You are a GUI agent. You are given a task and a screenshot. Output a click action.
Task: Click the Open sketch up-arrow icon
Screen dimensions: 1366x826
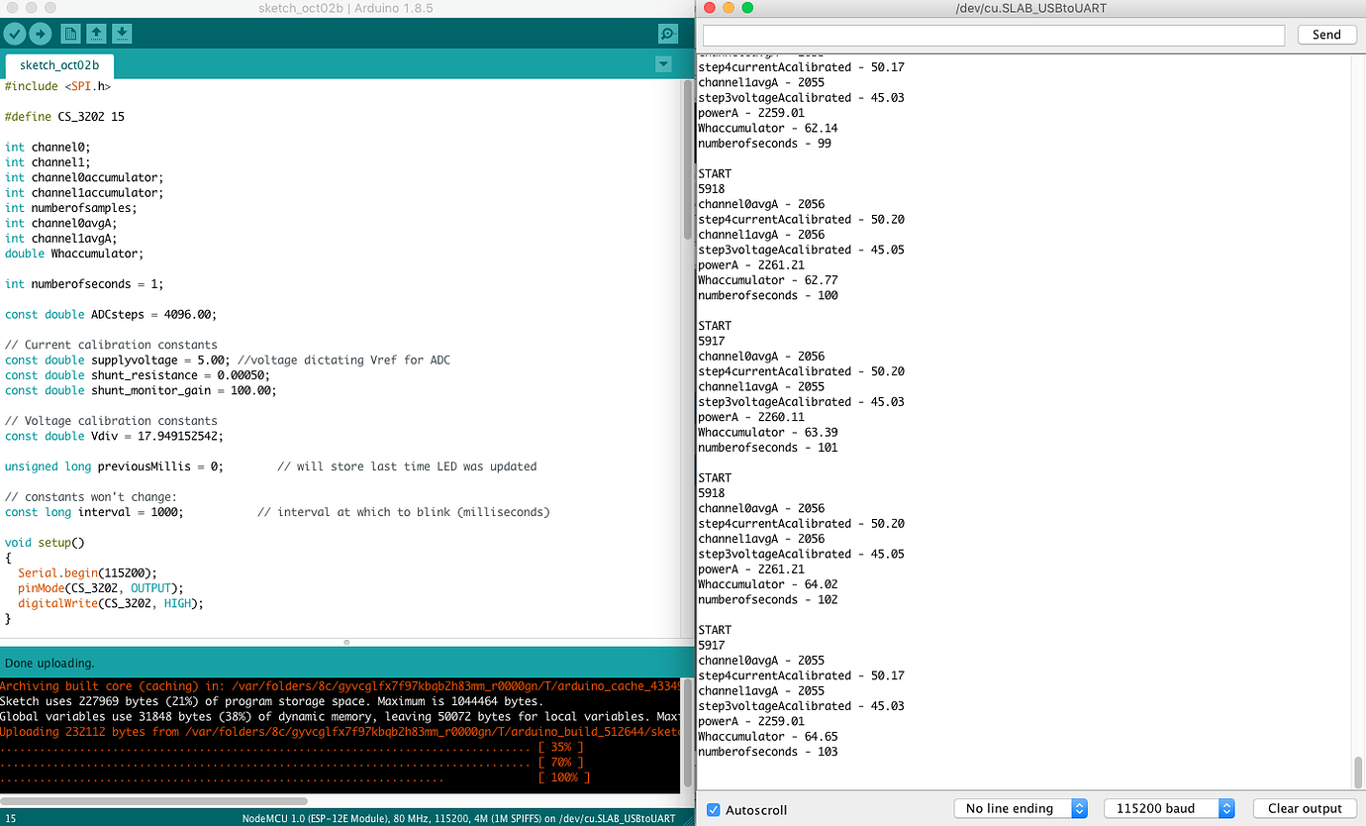(x=96, y=34)
